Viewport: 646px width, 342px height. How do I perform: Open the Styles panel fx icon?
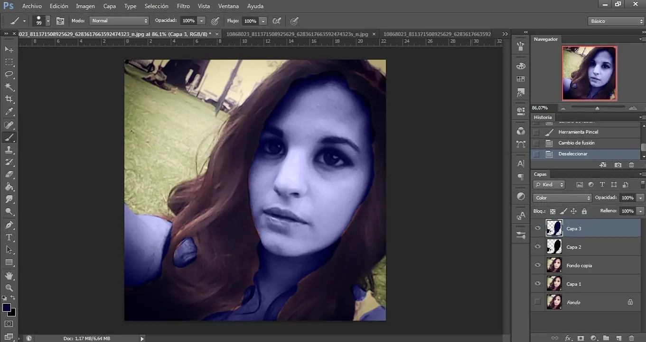pyautogui.click(x=521, y=92)
